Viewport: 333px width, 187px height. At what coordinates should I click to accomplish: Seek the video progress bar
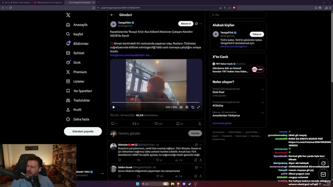click(x=156, y=102)
